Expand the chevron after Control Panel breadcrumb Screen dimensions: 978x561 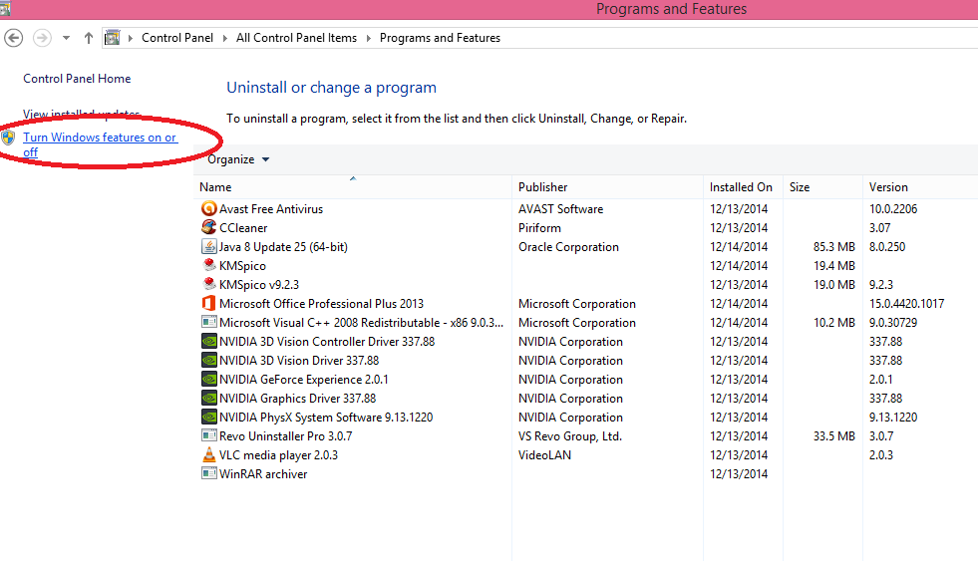pyautogui.click(x=225, y=38)
